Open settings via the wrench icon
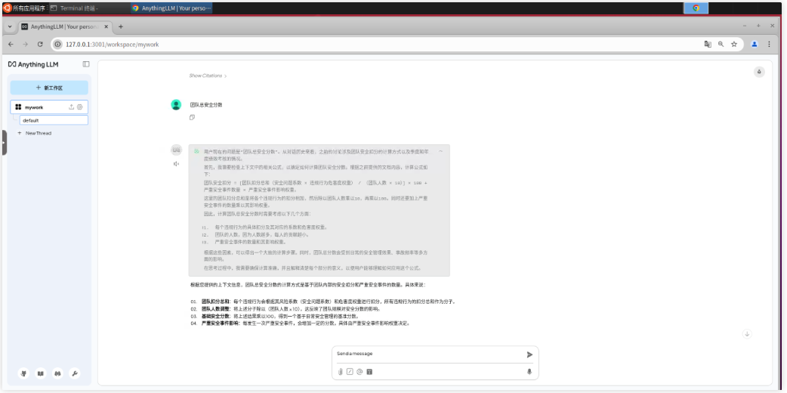Viewport: 787px width, 393px height. click(x=74, y=373)
